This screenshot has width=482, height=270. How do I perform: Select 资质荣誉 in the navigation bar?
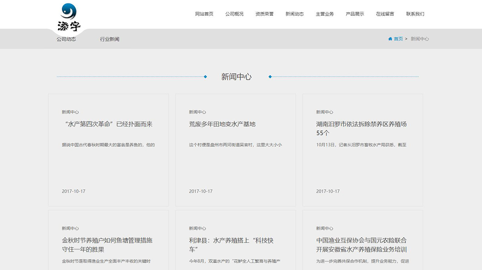pyautogui.click(x=264, y=14)
